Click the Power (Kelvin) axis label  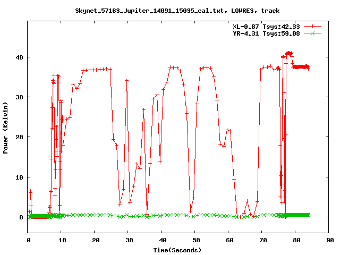click(x=5, y=127)
